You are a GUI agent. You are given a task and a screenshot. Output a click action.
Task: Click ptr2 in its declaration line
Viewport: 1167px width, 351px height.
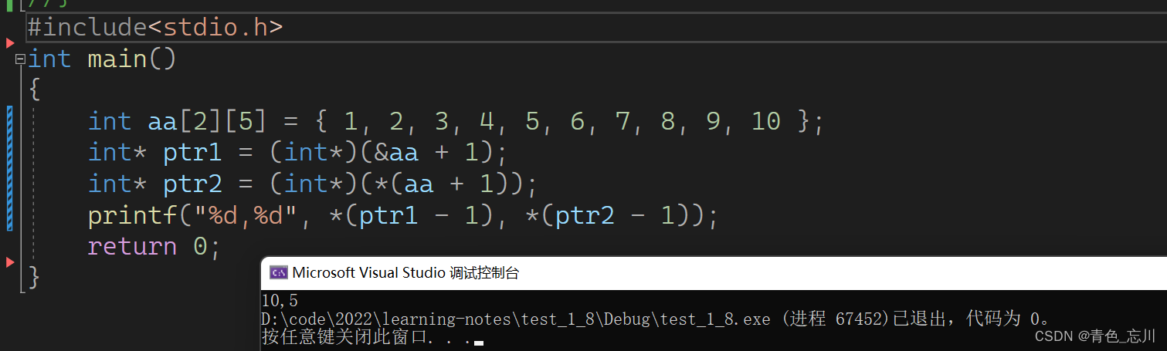click(x=192, y=184)
